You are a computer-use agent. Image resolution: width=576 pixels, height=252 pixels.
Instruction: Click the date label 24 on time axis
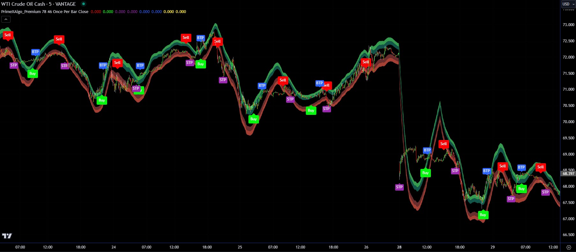click(x=114, y=247)
